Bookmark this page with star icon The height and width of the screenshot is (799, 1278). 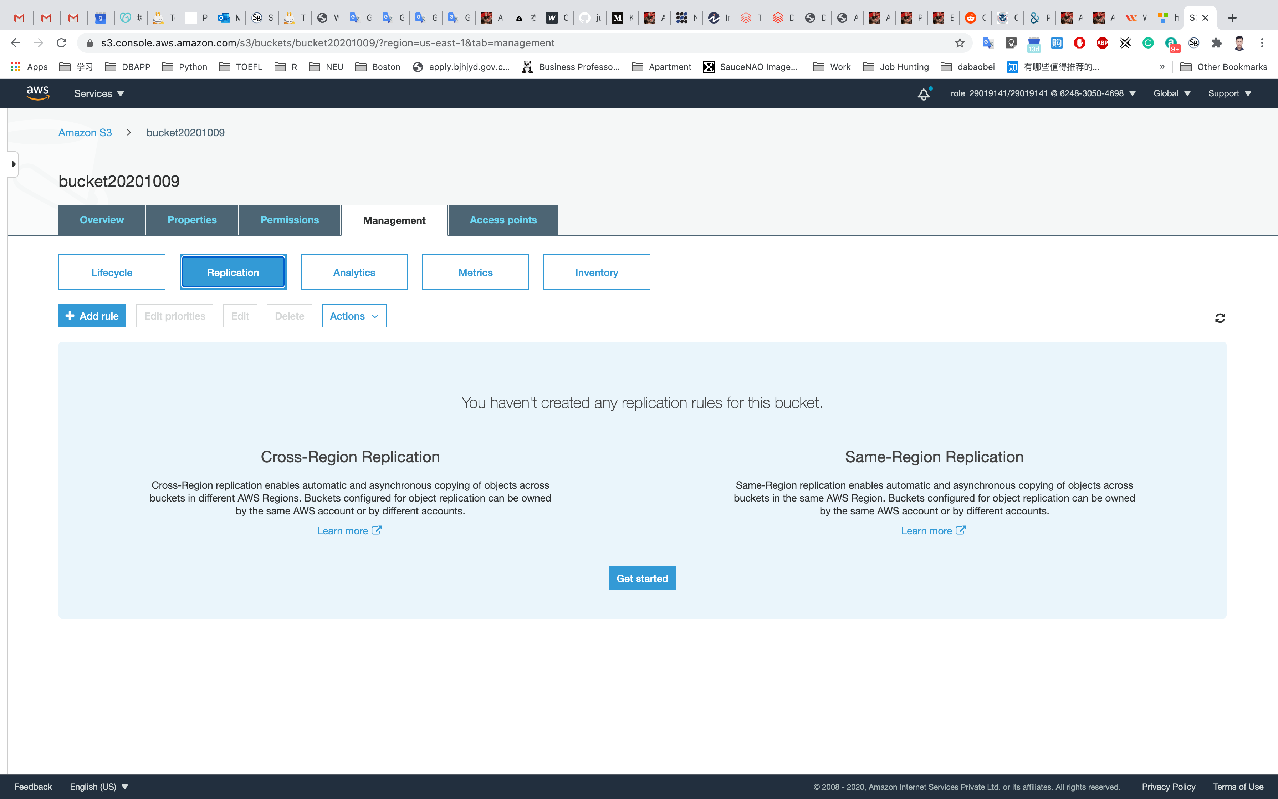click(x=960, y=43)
